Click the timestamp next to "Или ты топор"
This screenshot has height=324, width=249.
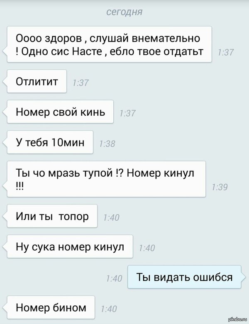111,217
